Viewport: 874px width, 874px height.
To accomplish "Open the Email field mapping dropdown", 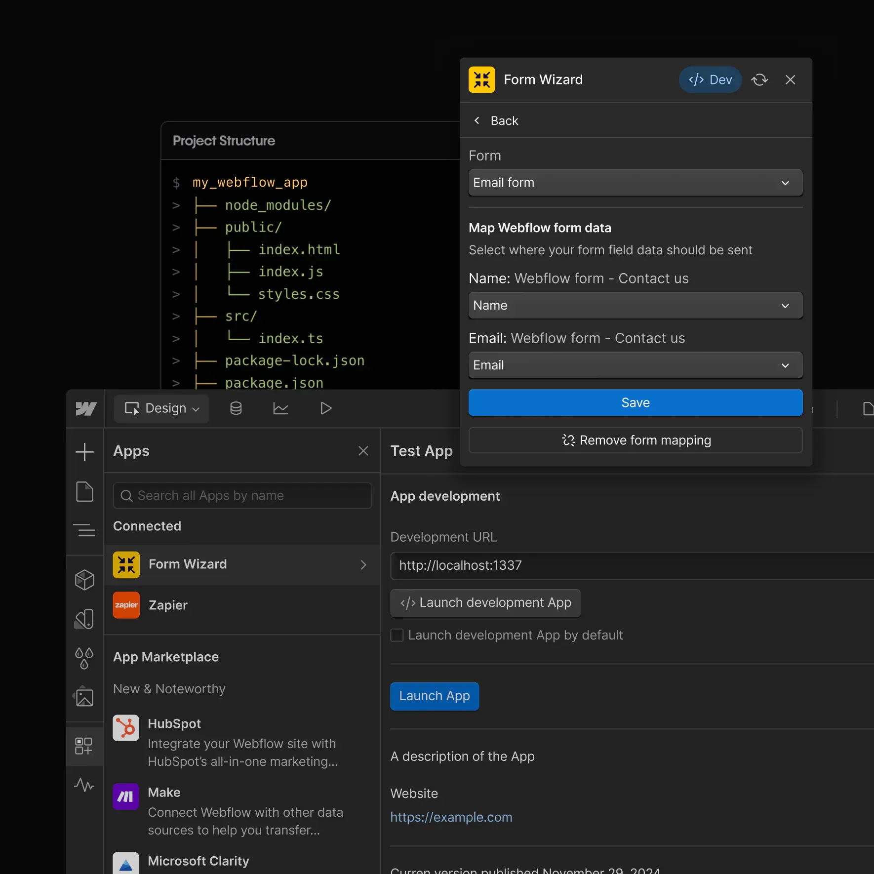I will click(635, 365).
